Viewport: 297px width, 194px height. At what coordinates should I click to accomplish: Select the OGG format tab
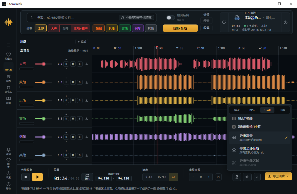point(282,110)
